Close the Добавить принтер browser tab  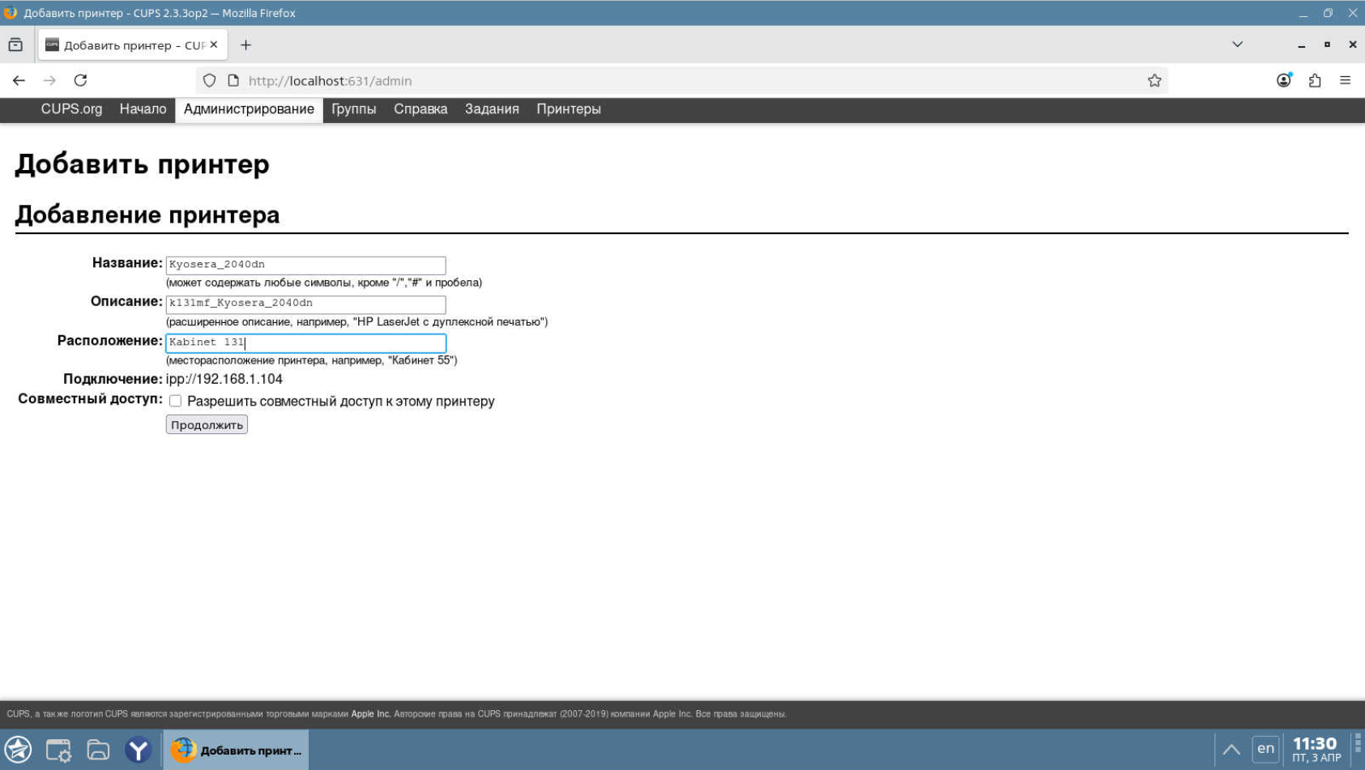(214, 45)
